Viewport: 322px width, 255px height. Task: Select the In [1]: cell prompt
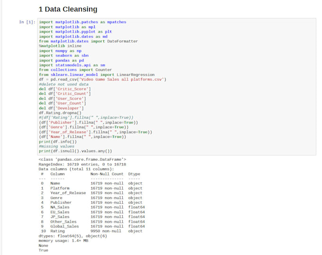pyautogui.click(x=27, y=22)
